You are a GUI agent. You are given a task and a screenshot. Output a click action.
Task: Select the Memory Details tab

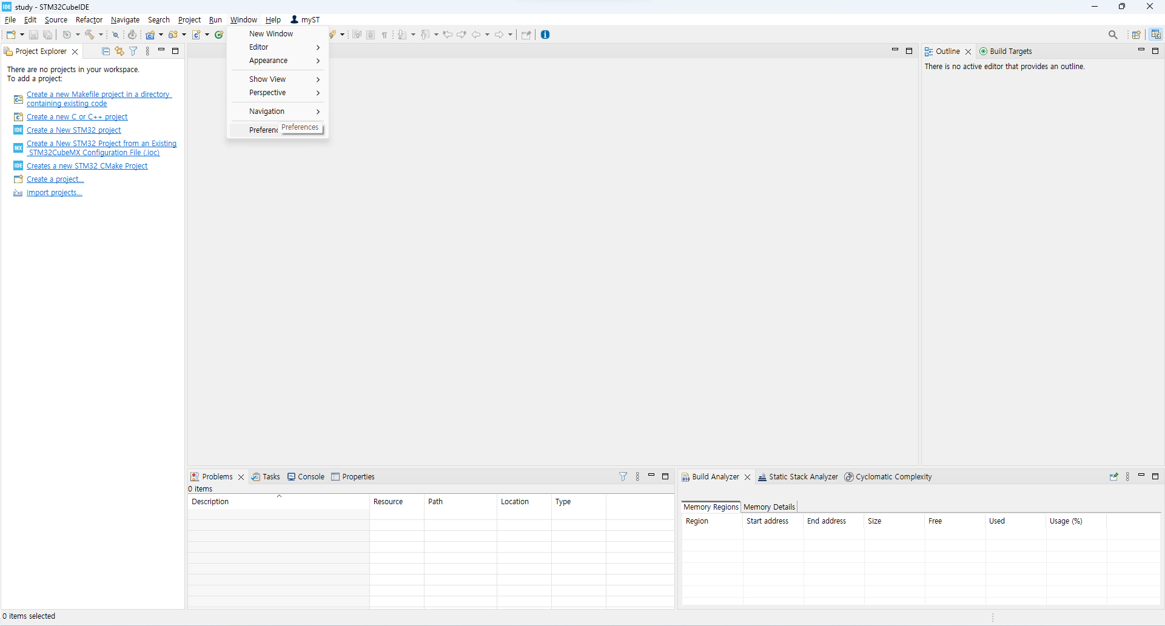pos(769,507)
